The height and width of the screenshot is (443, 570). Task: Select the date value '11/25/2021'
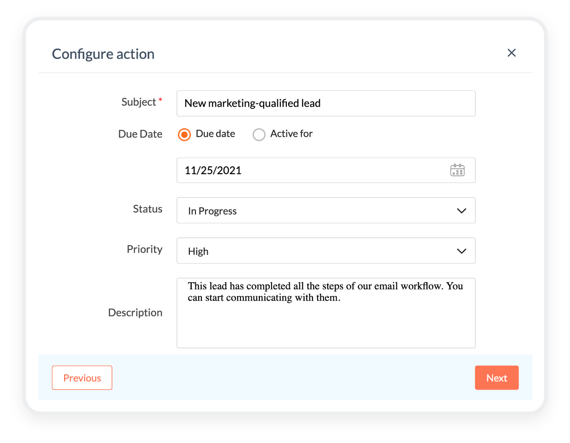click(x=213, y=170)
